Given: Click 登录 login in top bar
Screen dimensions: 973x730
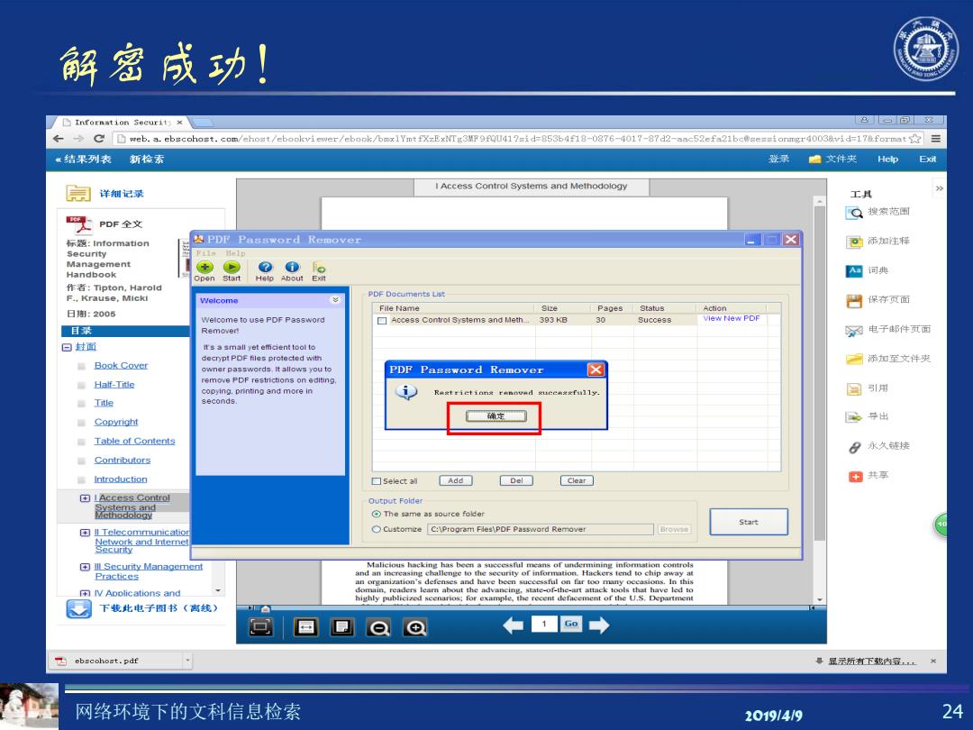Looking at the screenshot, I should tap(778, 159).
